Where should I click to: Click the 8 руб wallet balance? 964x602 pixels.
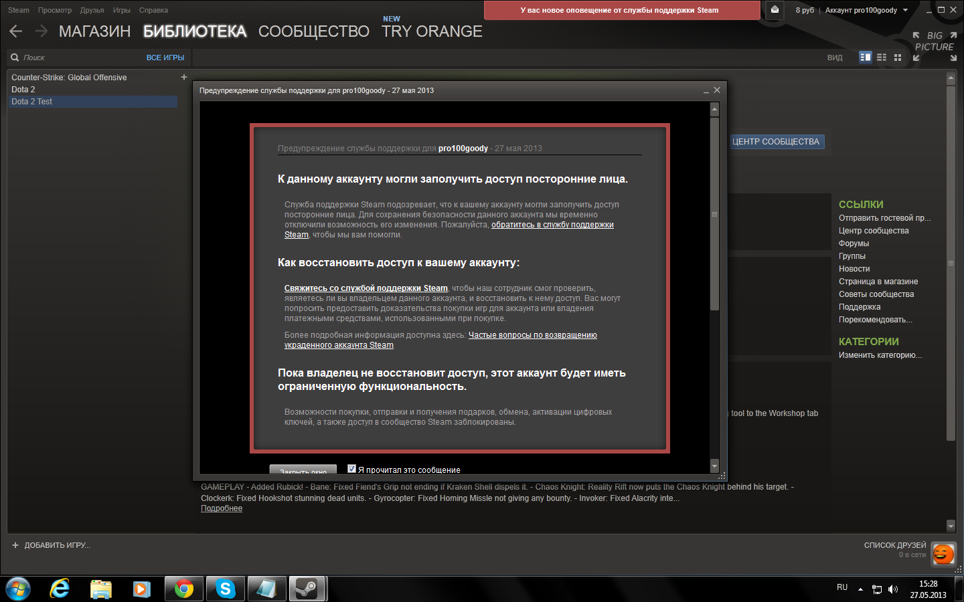coord(805,10)
